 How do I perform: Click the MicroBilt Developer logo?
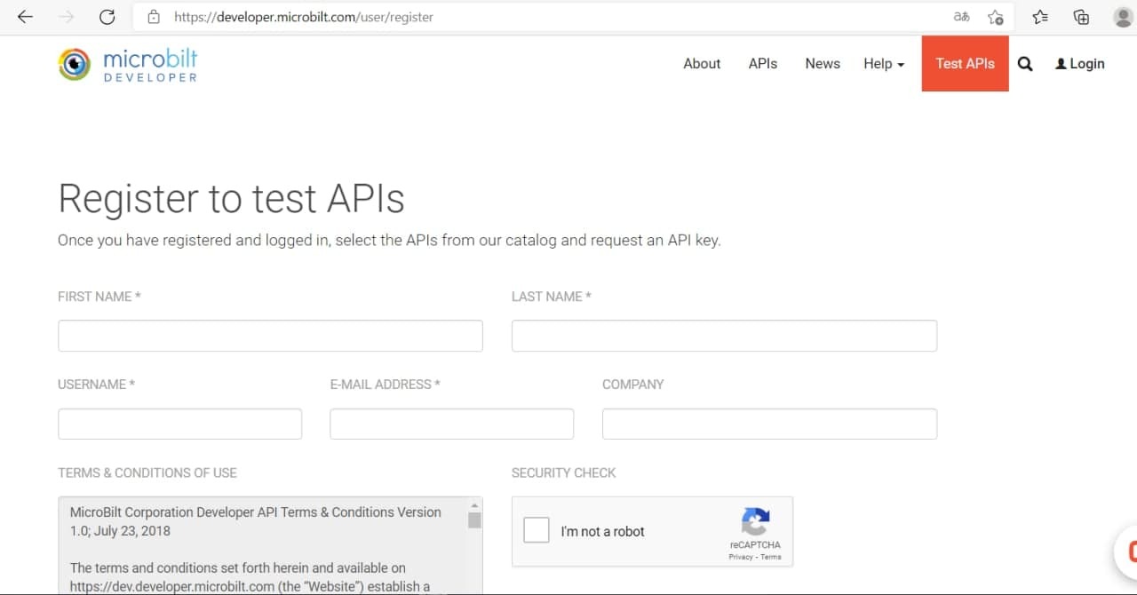(128, 64)
